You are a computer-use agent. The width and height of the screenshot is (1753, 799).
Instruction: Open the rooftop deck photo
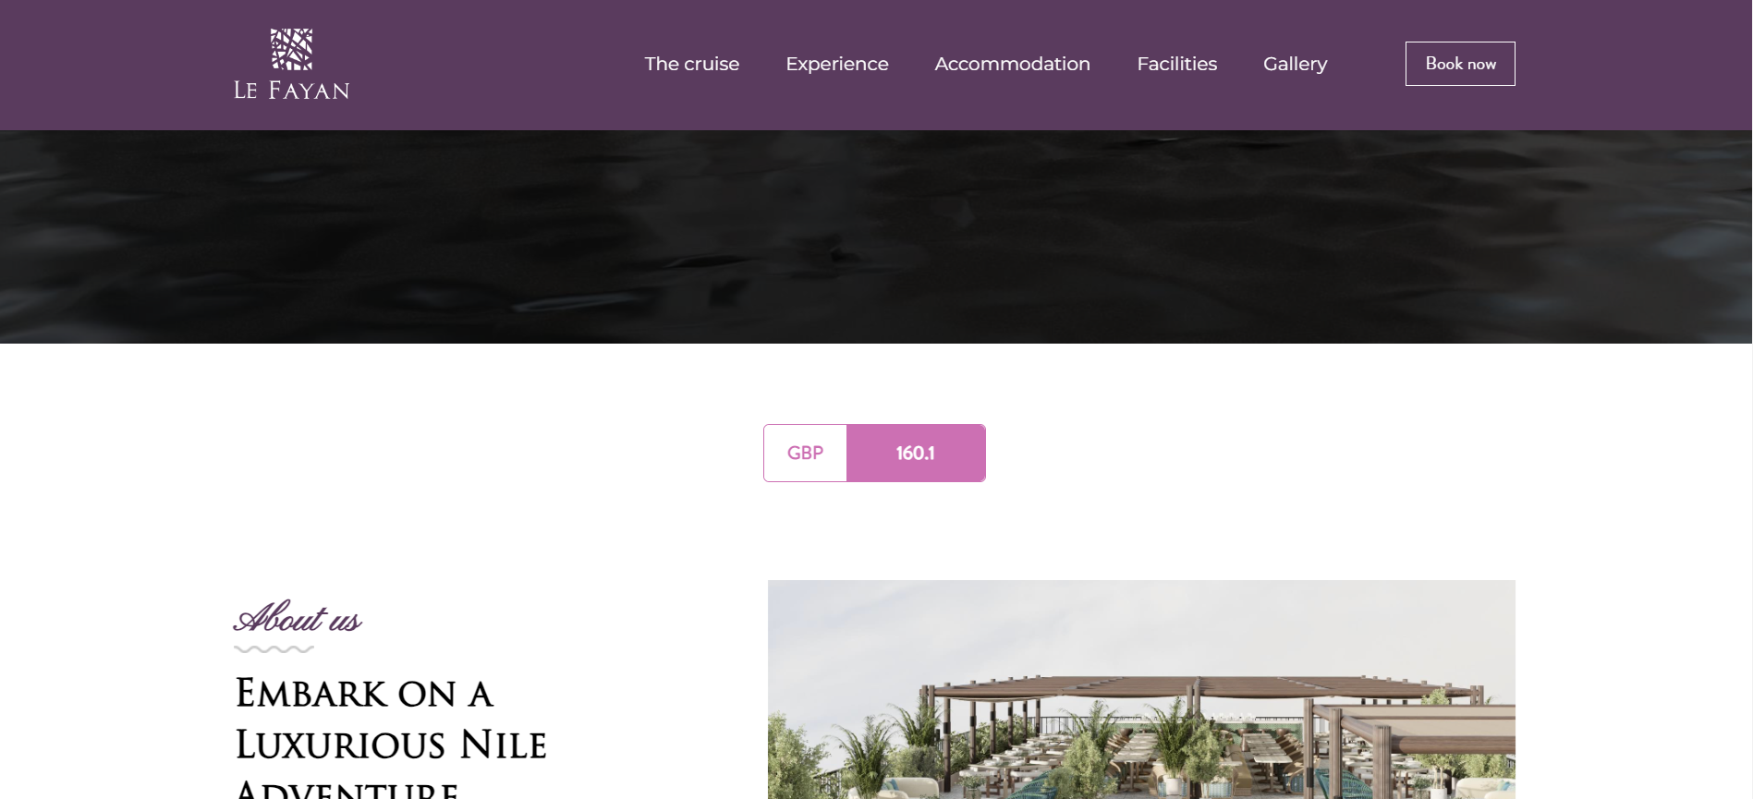(x=1141, y=689)
